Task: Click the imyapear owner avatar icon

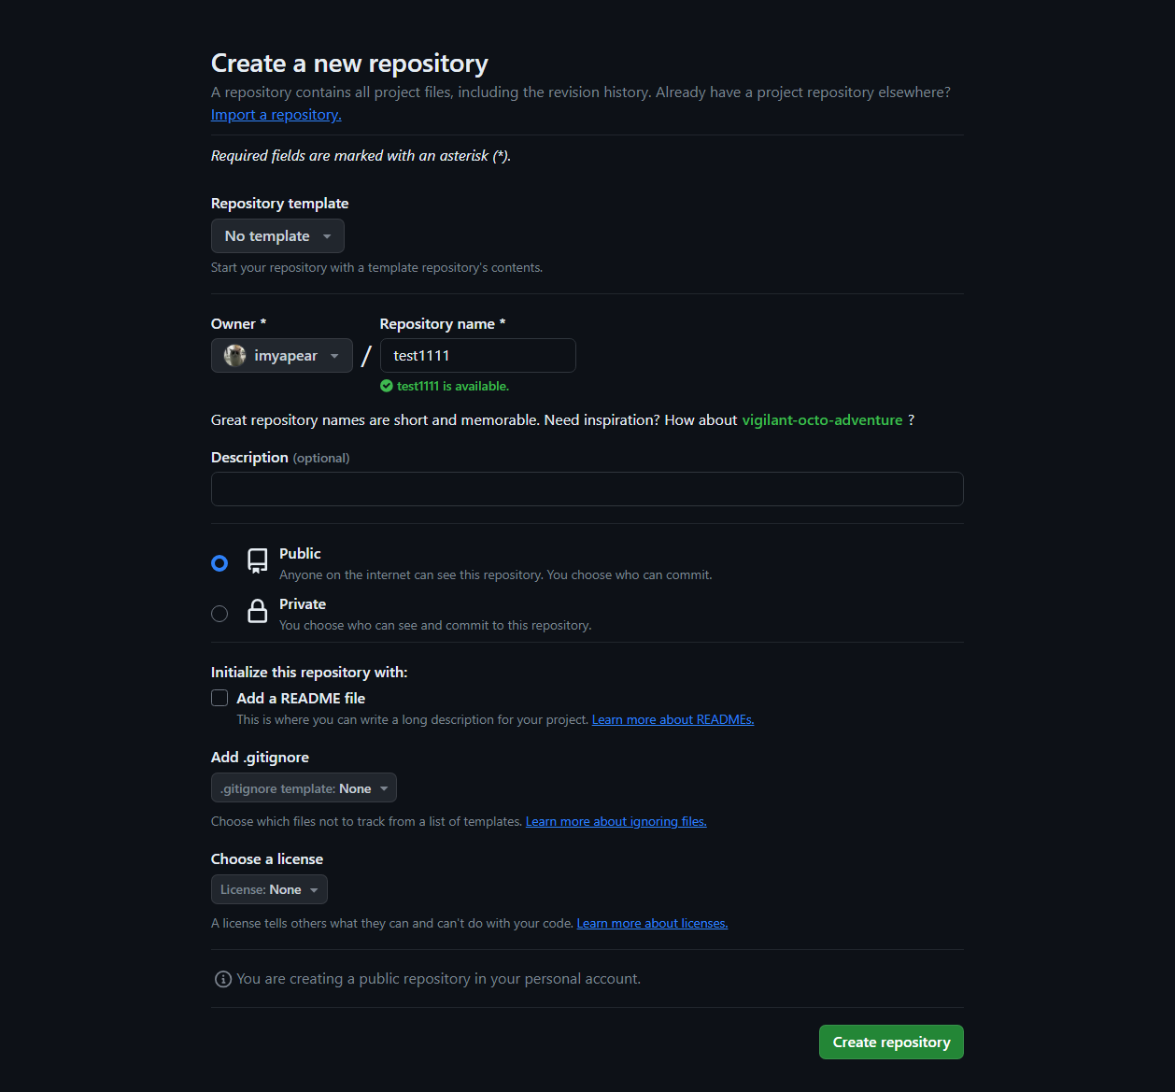Action: [x=235, y=356]
